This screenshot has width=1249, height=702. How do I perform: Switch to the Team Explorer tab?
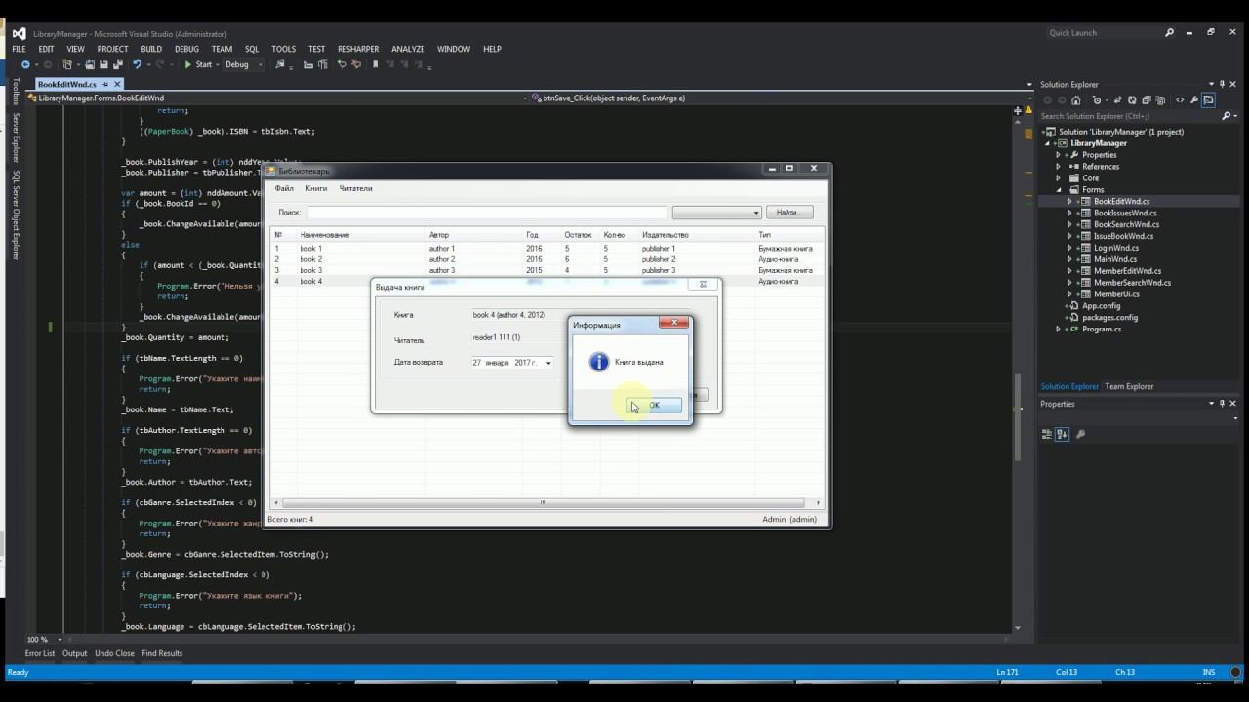tap(1129, 386)
